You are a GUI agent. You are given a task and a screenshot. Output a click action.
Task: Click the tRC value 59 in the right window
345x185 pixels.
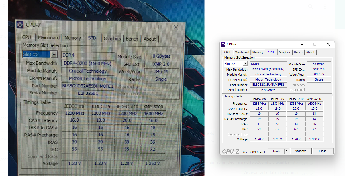click(x=259, y=129)
